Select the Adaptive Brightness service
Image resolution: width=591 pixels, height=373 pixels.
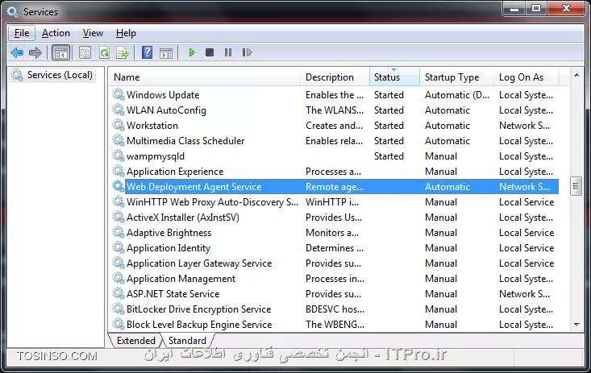click(x=334, y=233)
